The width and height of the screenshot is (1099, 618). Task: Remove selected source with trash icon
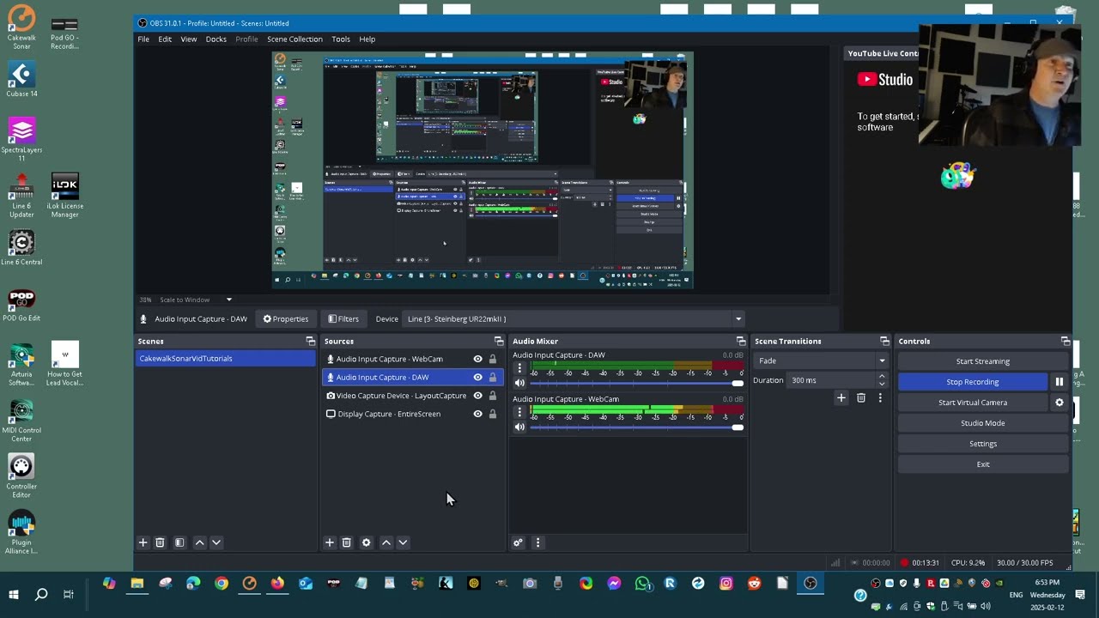click(346, 542)
